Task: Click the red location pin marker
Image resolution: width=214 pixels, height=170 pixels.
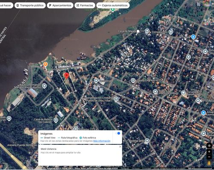Action: (x=66, y=76)
